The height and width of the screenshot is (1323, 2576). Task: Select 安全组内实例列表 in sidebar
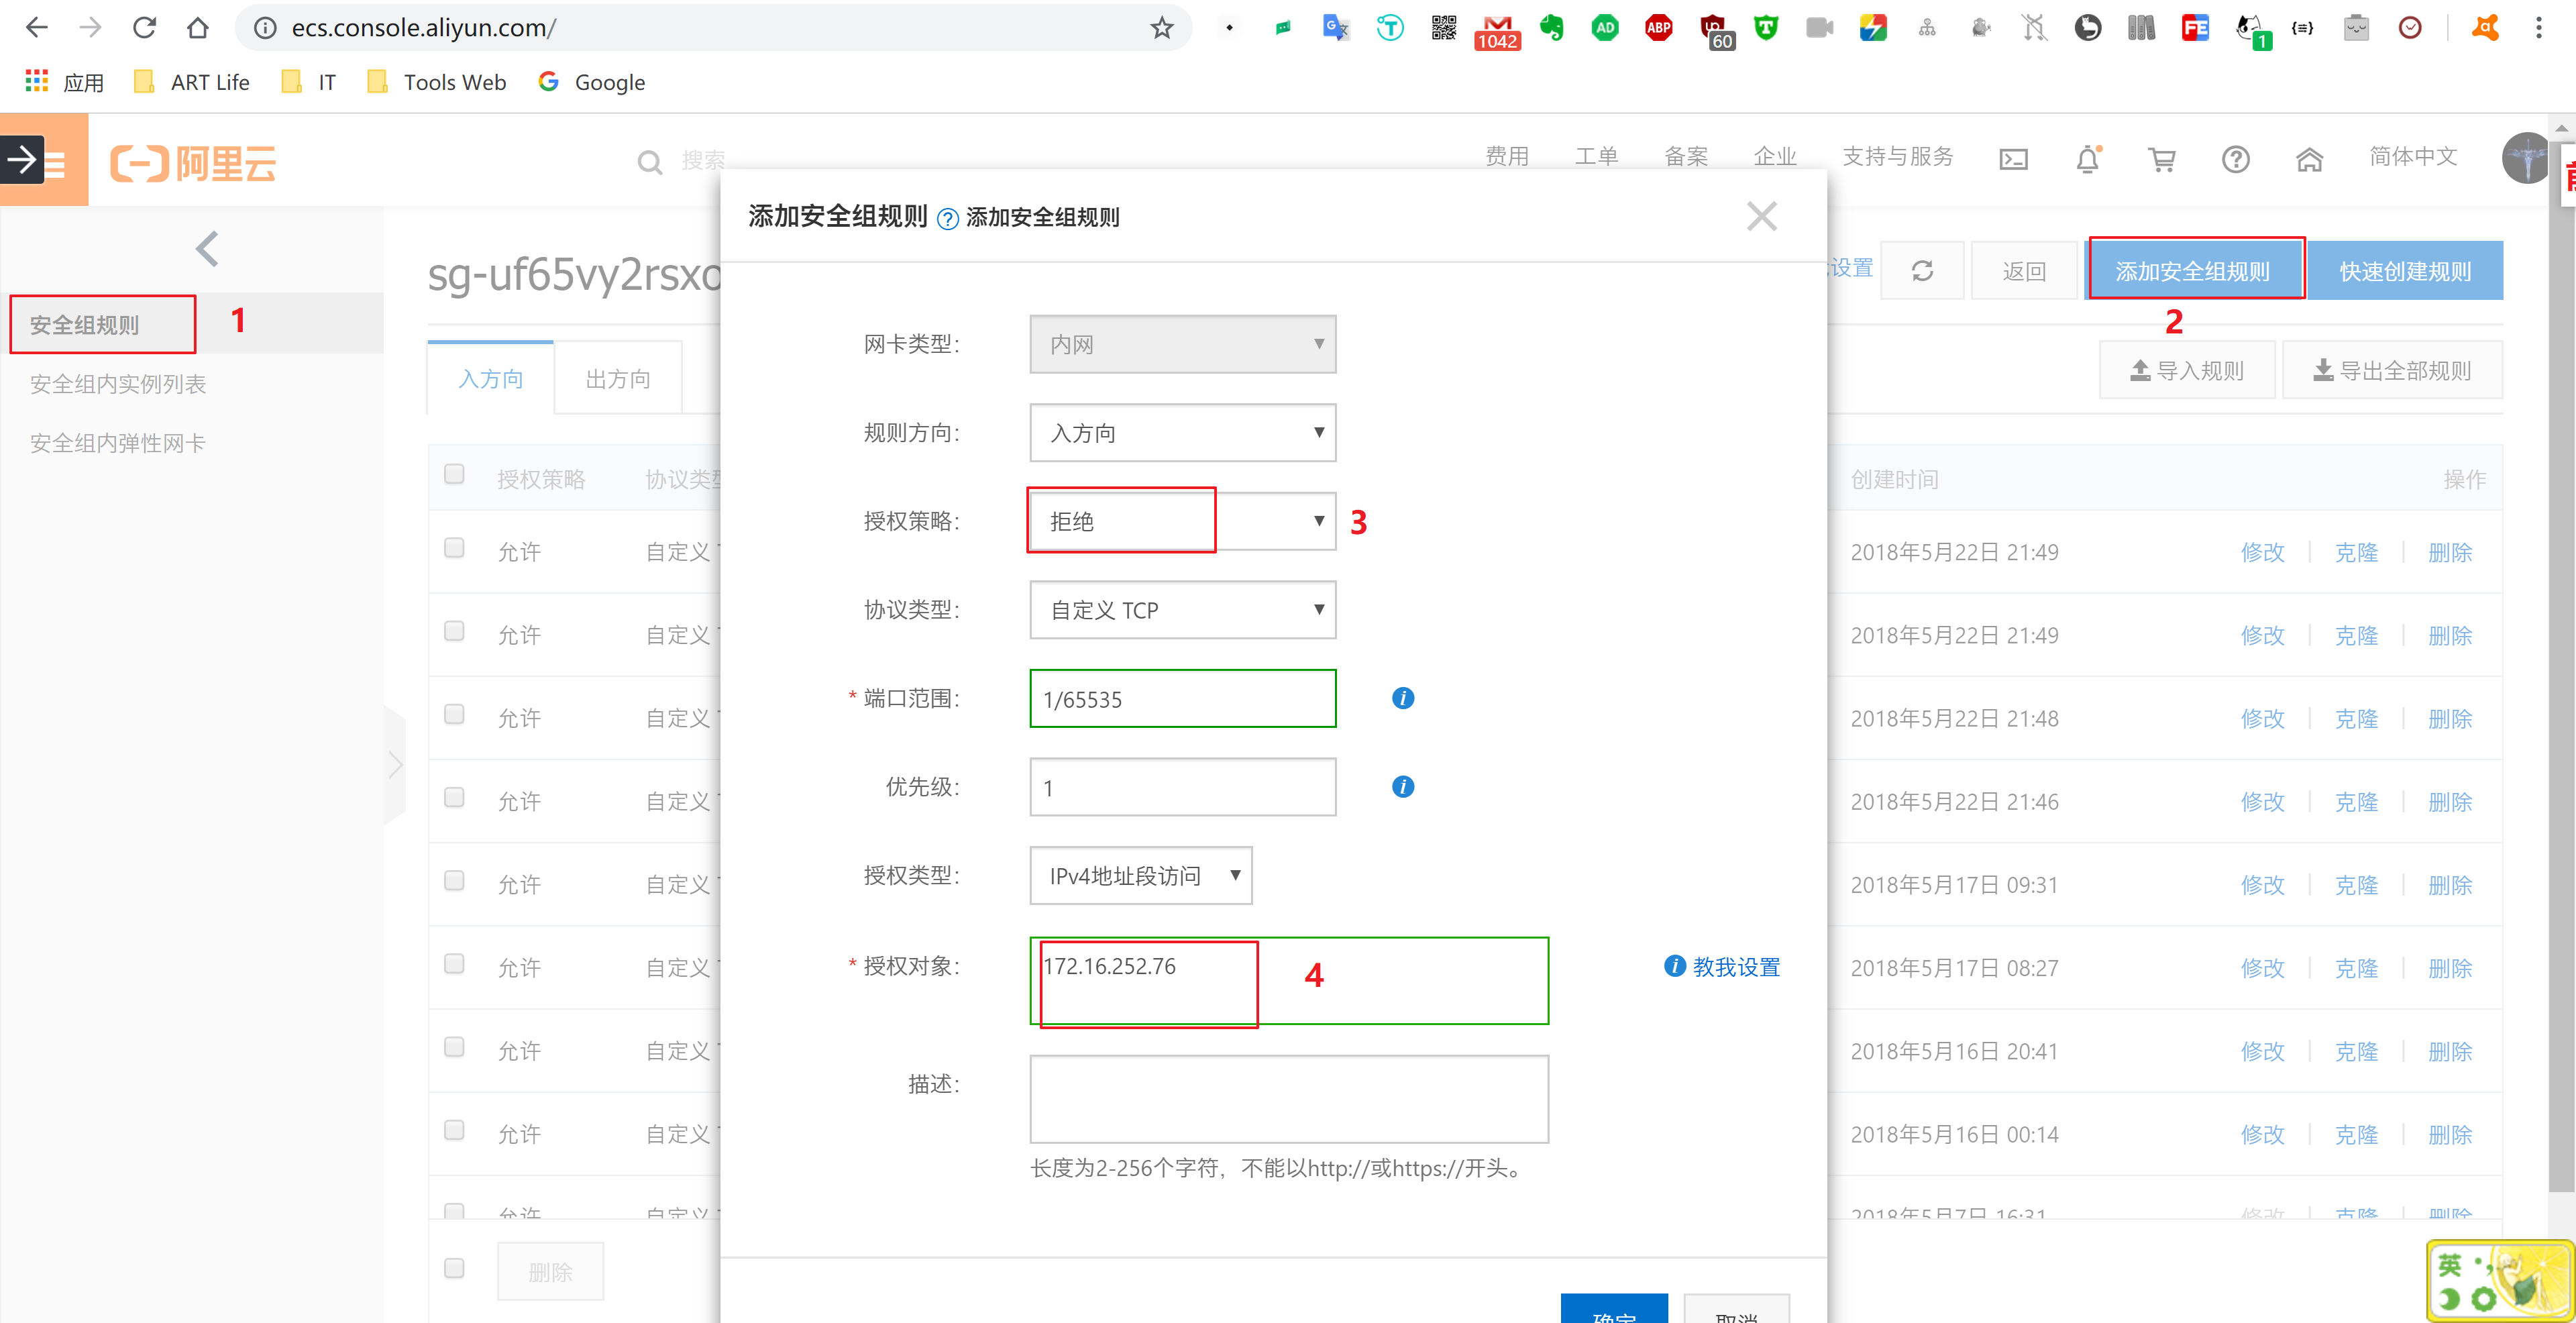[x=118, y=384]
